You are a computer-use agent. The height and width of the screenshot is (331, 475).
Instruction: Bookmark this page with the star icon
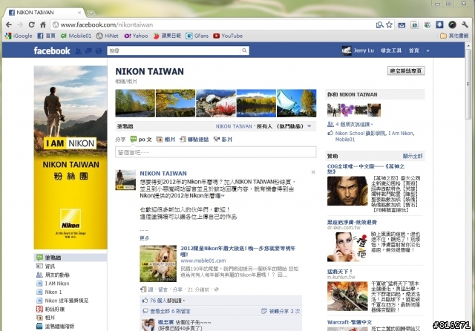click(x=389, y=24)
